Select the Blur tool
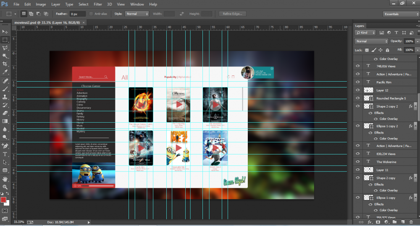The height and width of the screenshot is (226, 420). [x=5, y=129]
